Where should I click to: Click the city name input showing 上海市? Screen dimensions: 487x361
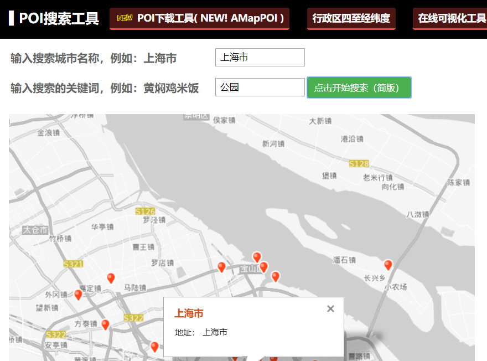260,57
